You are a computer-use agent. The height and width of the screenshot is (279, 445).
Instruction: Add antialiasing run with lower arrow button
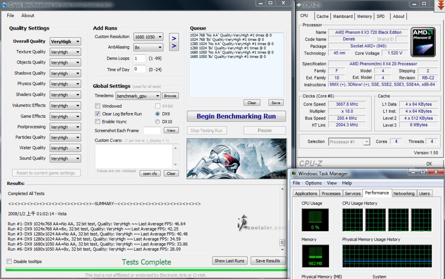click(x=174, y=46)
